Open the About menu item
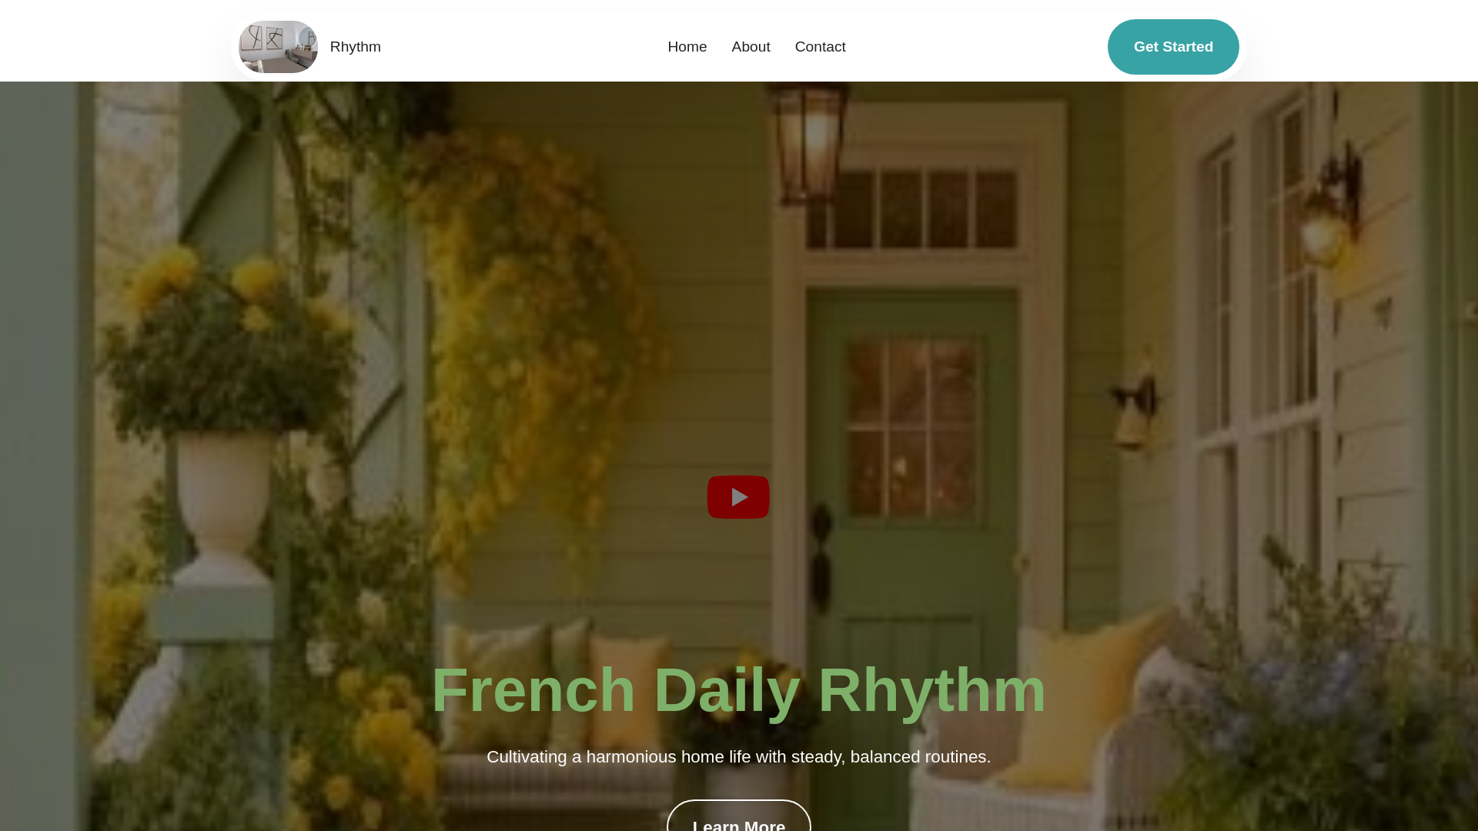Viewport: 1478px width, 831px height. point(751,47)
